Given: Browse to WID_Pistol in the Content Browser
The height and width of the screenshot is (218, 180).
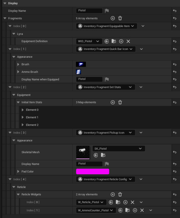Looking at the screenshot, I should tap(114, 41).
